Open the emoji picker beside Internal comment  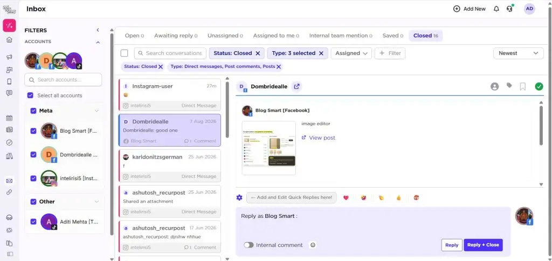(x=313, y=245)
